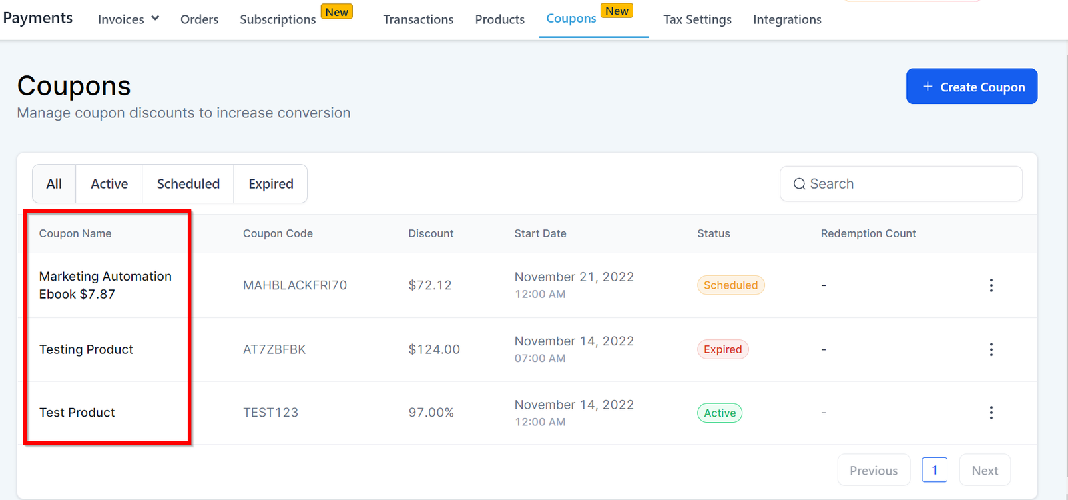Select the All coupons filter
The height and width of the screenshot is (500, 1068).
tap(54, 184)
